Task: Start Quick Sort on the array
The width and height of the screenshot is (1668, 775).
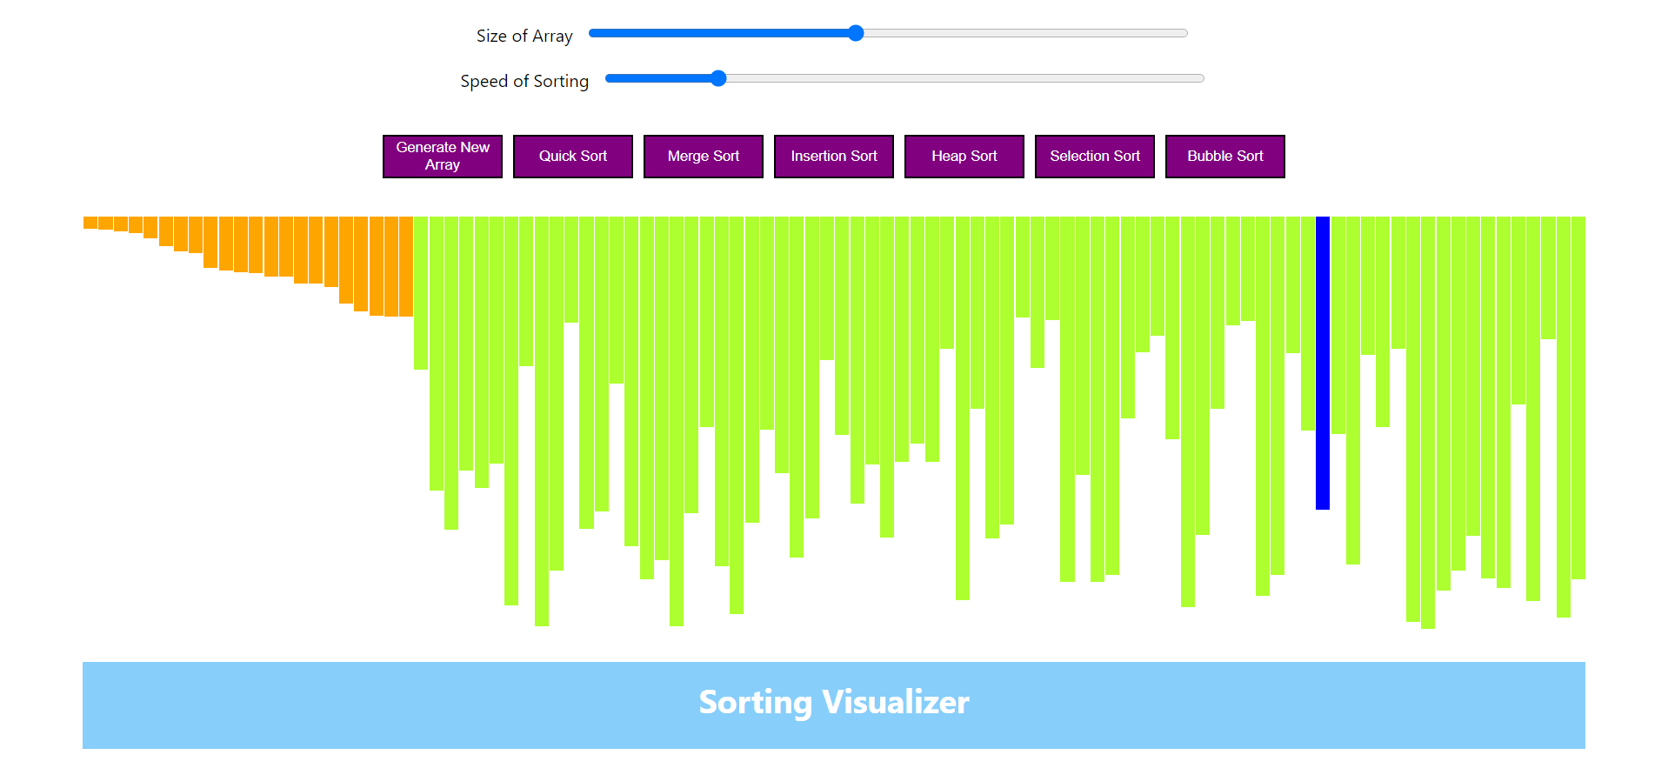Action: point(572,157)
